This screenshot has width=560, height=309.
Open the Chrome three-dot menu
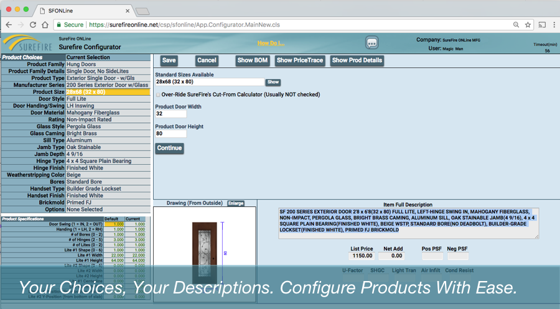tap(554, 25)
